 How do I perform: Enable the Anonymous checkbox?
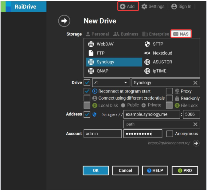[x=170, y=134]
